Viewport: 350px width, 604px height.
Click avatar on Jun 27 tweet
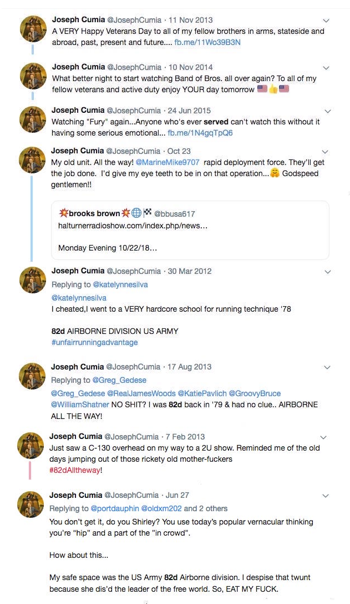[31, 505]
